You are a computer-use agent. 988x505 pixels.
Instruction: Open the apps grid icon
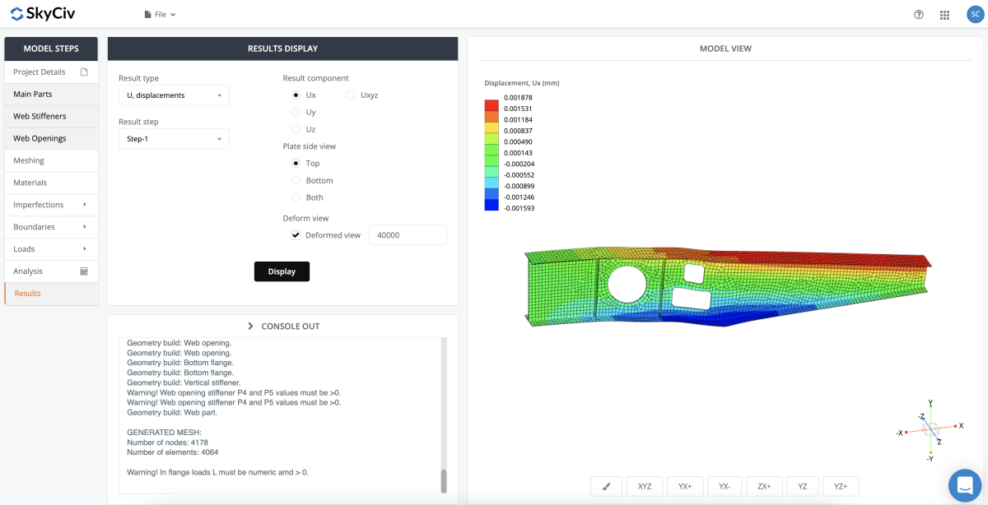point(944,15)
